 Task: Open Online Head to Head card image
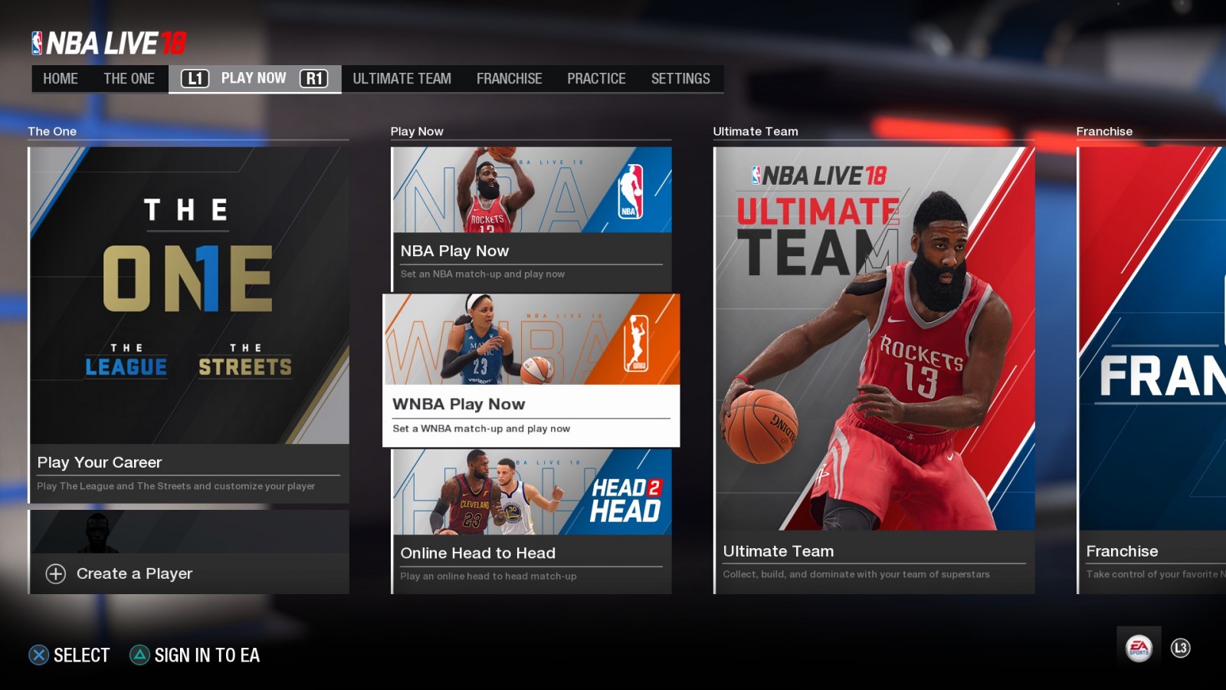pos(532,492)
